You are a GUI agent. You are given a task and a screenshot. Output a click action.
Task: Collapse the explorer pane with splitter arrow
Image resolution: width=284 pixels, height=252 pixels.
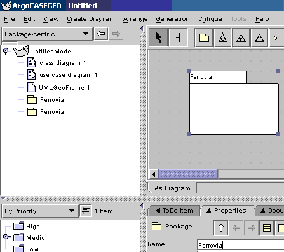pyautogui.click(x=142, y=29)
